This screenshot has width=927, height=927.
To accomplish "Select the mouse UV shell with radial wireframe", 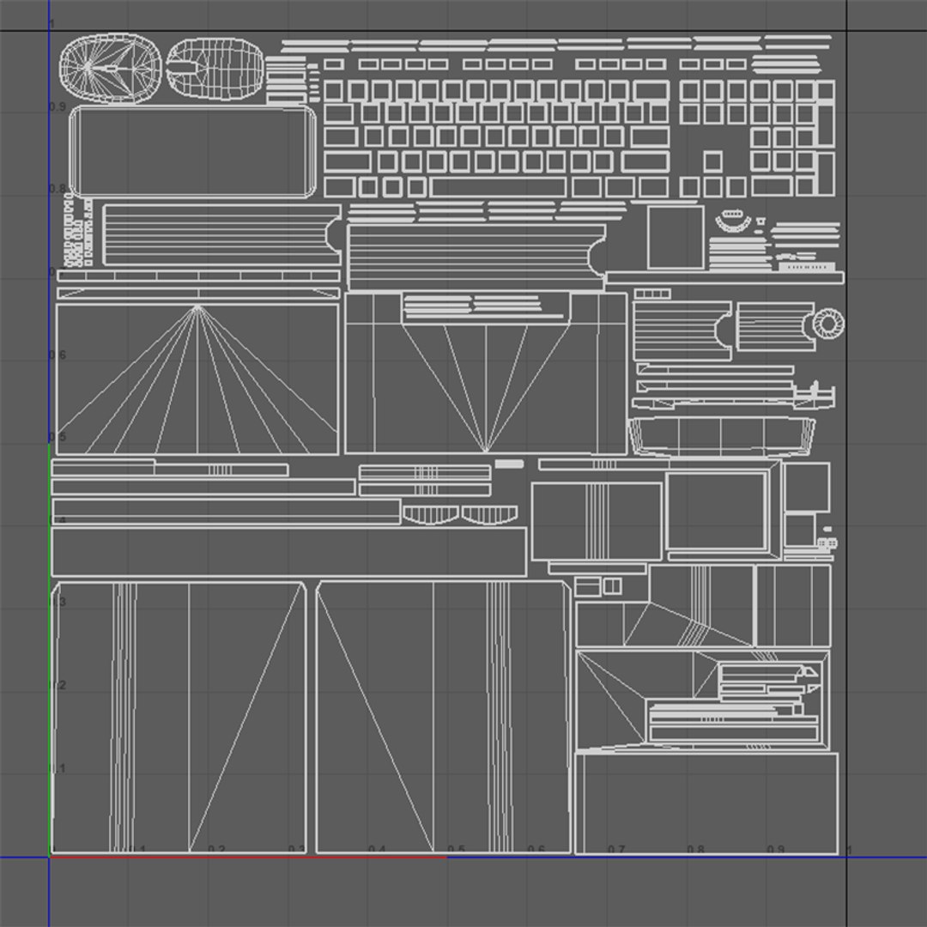I will (111, 68).
